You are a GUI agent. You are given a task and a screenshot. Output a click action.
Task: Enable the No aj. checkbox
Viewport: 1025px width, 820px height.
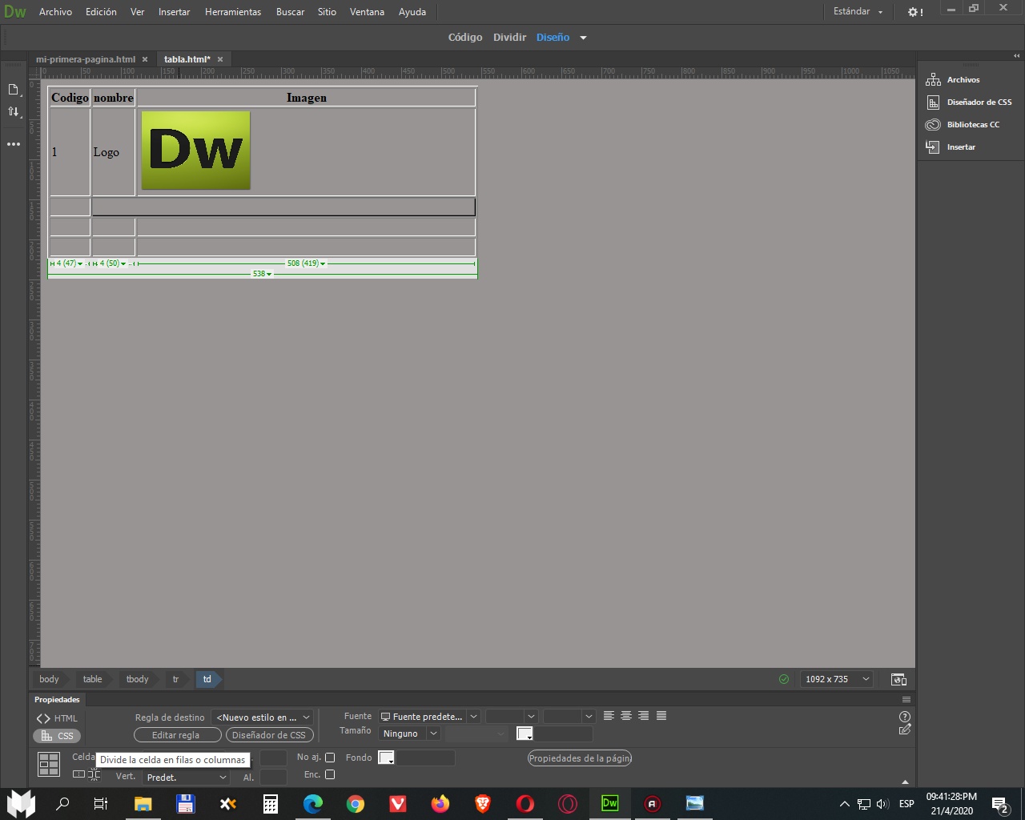click(329, 758)
